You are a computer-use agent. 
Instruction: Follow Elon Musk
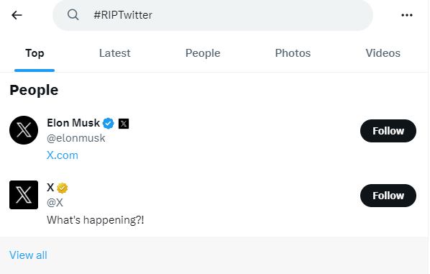coord(388,131)
